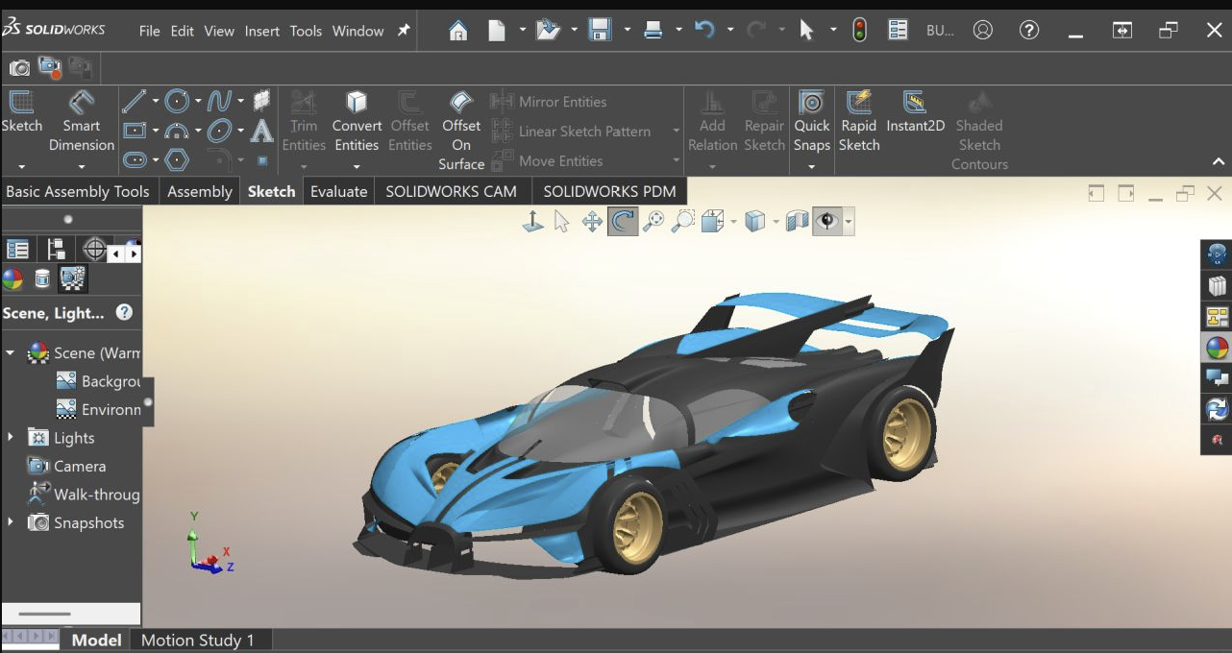This screenshot has height=653, width=1232.
Task: Click the Undo arrow
Action: tap(705, 31)
